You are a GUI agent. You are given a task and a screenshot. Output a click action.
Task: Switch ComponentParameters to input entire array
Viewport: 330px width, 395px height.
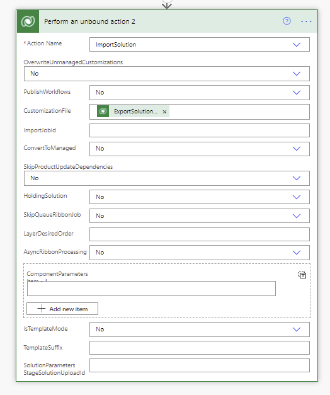click(302, 275)
